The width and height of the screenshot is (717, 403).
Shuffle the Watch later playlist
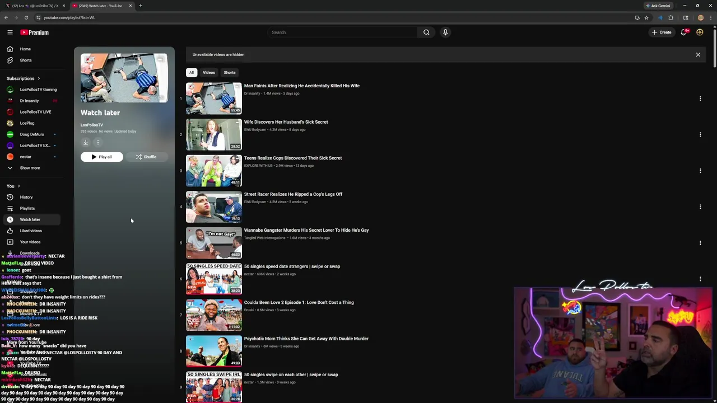pyautogui.click(x=146, y=157)
